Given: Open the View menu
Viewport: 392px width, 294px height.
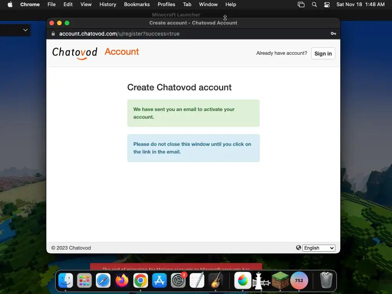Looking at the screenshot, I should pos(86,5).
